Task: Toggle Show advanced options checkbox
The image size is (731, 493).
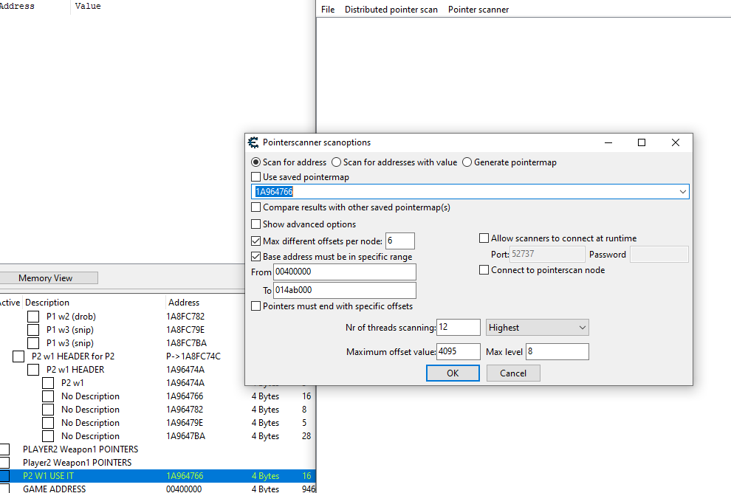Action: coord(256,224)
